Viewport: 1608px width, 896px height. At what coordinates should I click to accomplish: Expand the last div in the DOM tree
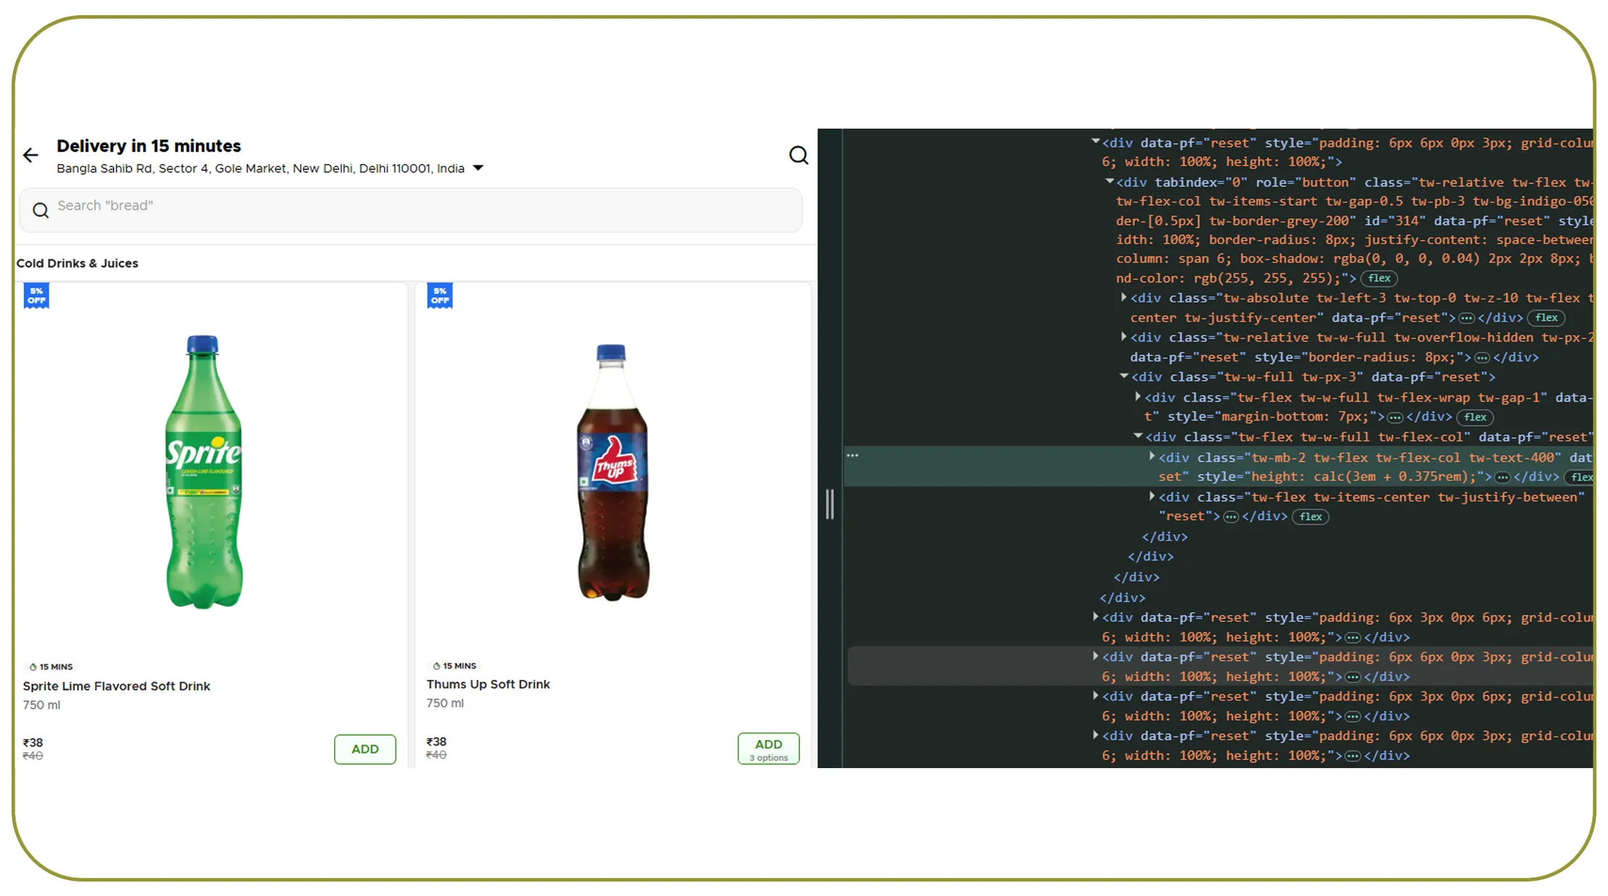pyautogui.click(x=1096, y=736)
